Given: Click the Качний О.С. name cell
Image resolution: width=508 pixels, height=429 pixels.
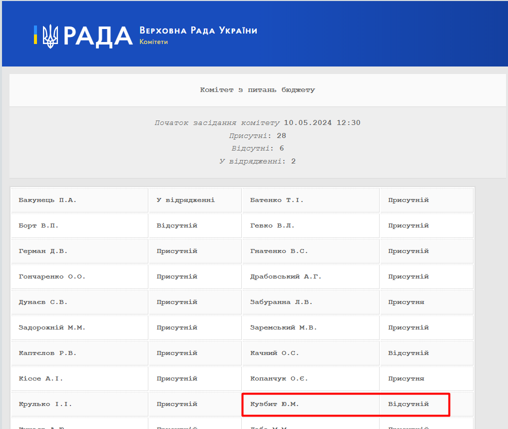Looking at the screenshot, I should pyautogui.click(x=311, y=353).
